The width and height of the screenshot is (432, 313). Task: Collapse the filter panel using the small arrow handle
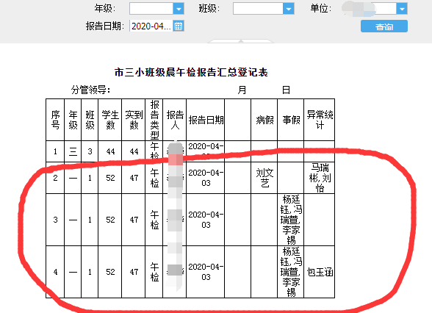pos(241,41)
